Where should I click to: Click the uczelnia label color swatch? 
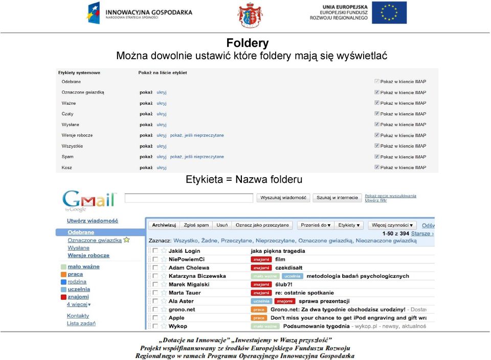(63, 290)
